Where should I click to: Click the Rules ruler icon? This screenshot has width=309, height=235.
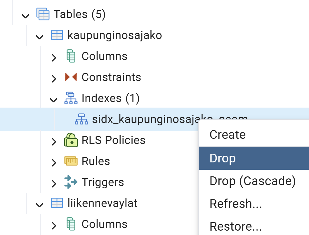click(x=71, y=161)
